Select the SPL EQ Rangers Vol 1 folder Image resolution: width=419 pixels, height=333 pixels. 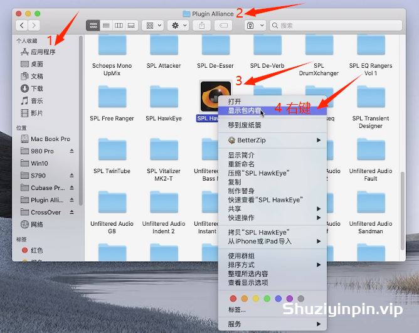coord(371,45)
